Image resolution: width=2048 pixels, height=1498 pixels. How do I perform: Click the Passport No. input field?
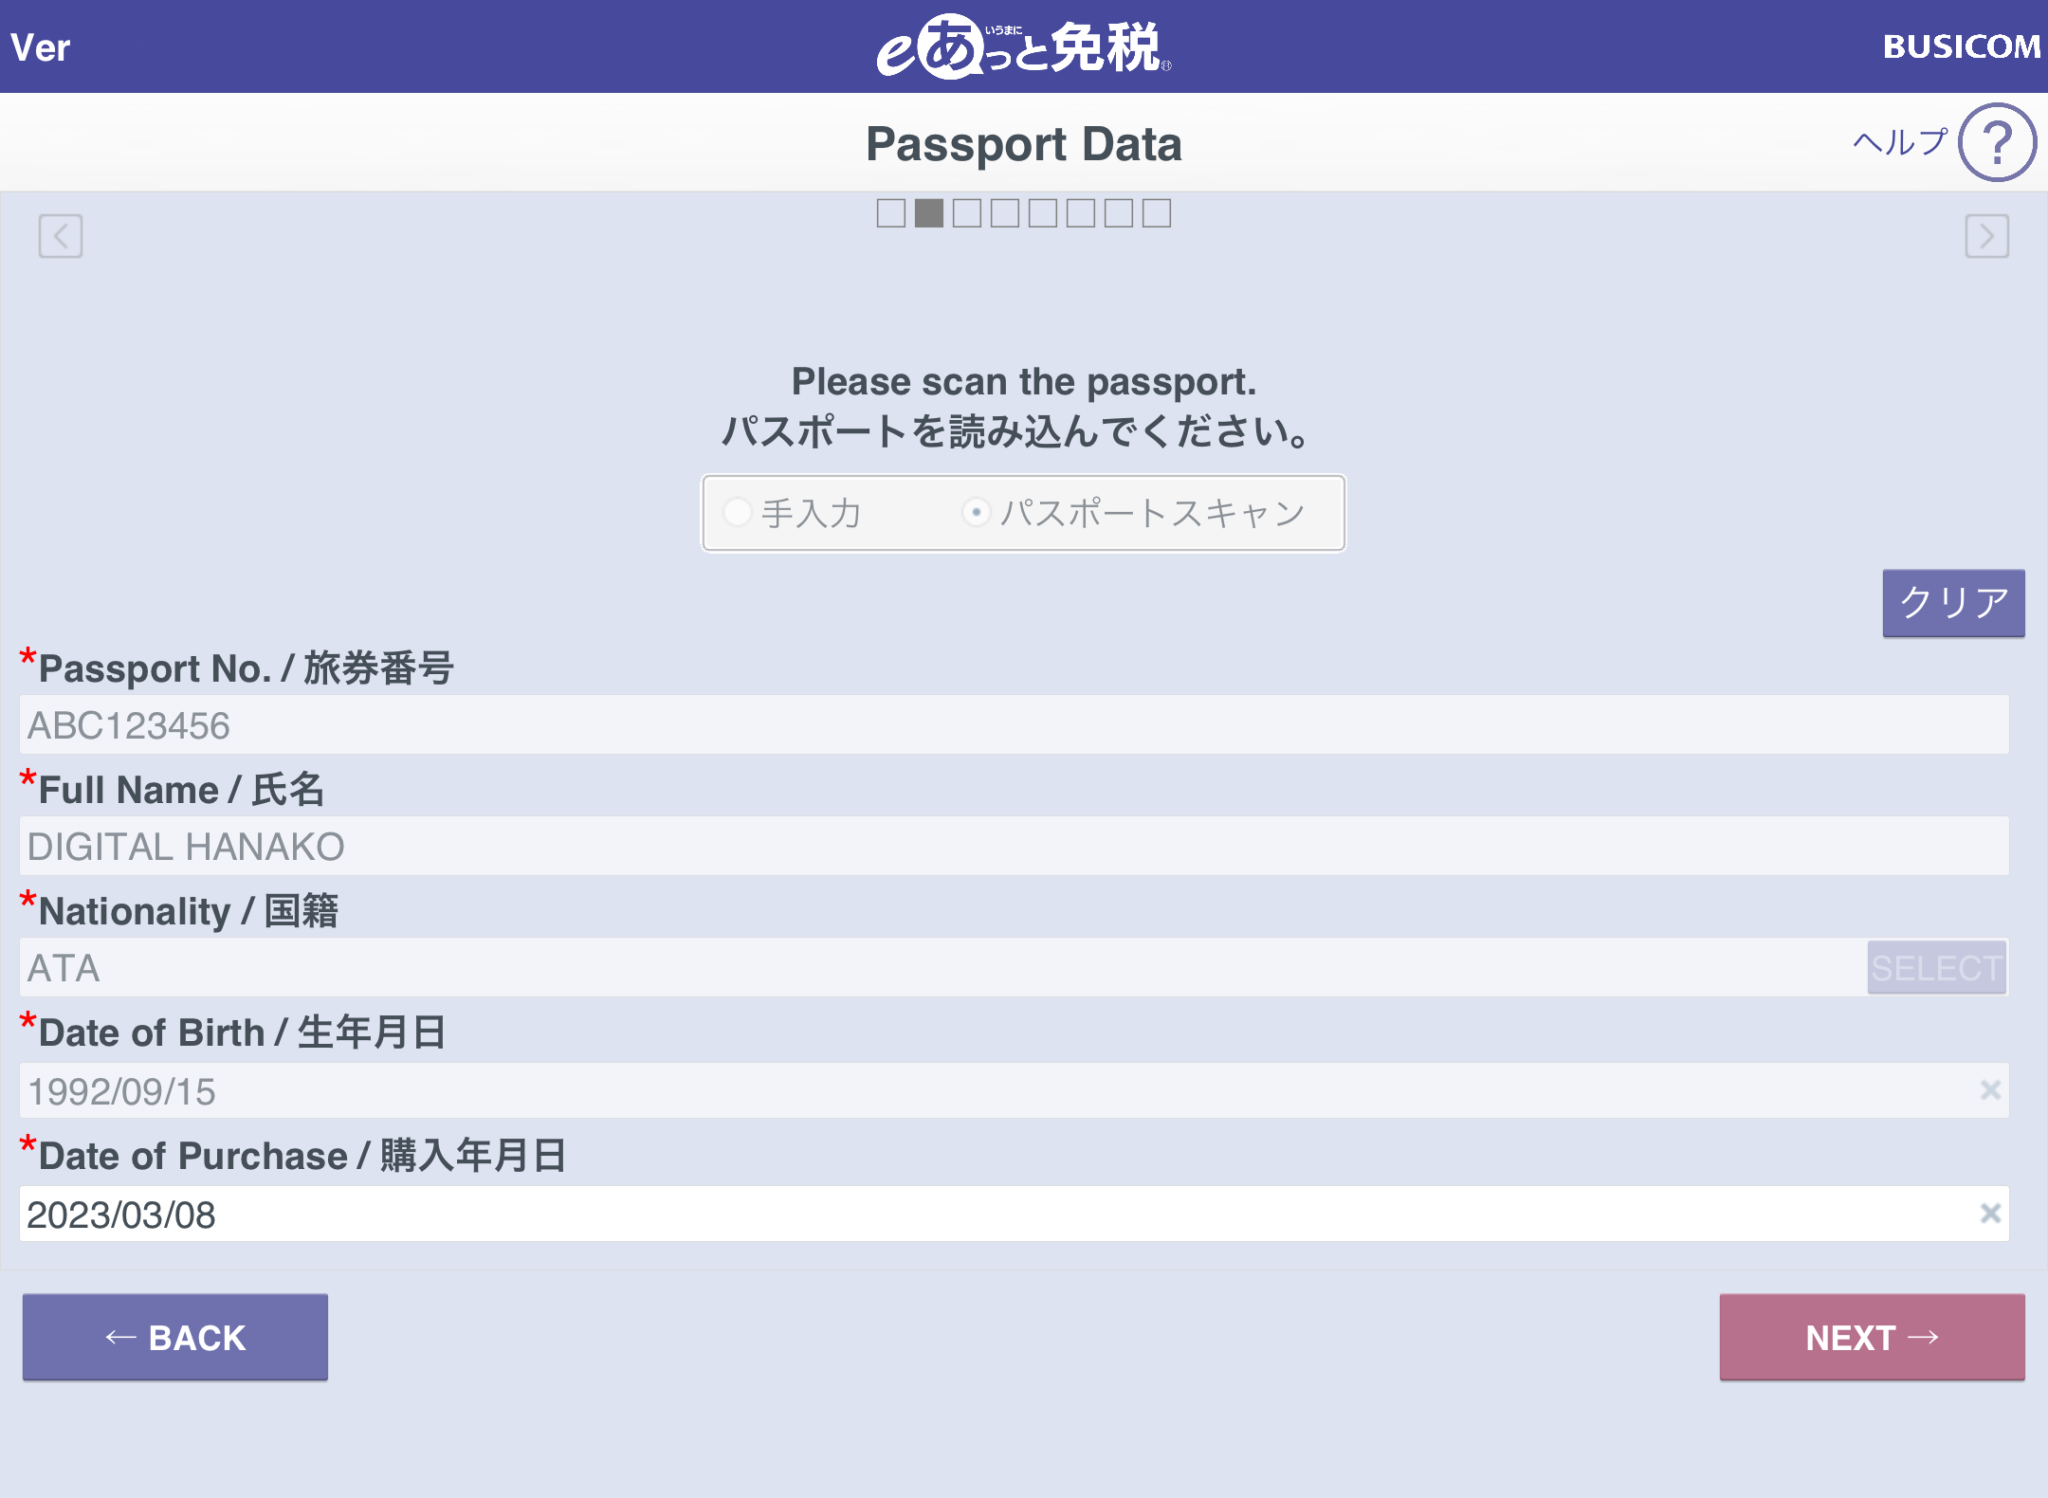1014,725
